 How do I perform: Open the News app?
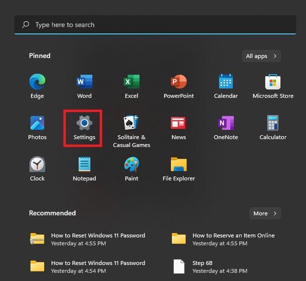[x=179, y=128]
